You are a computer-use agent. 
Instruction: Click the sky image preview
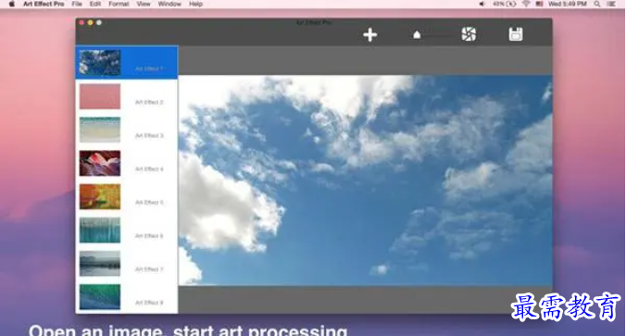[365, 180]
